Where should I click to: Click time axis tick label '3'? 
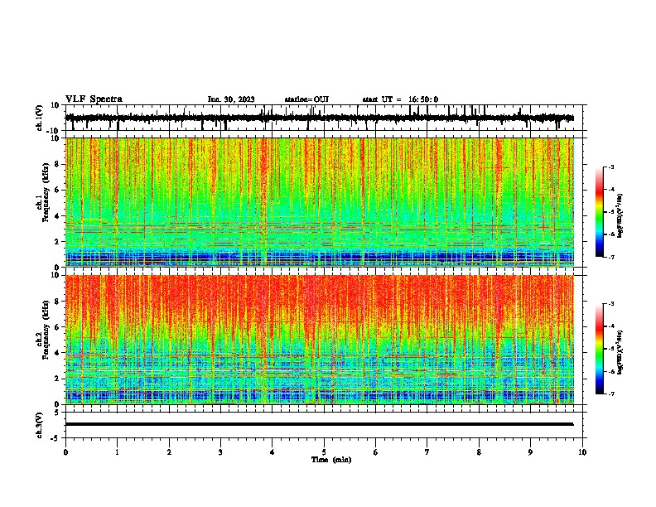220,452
